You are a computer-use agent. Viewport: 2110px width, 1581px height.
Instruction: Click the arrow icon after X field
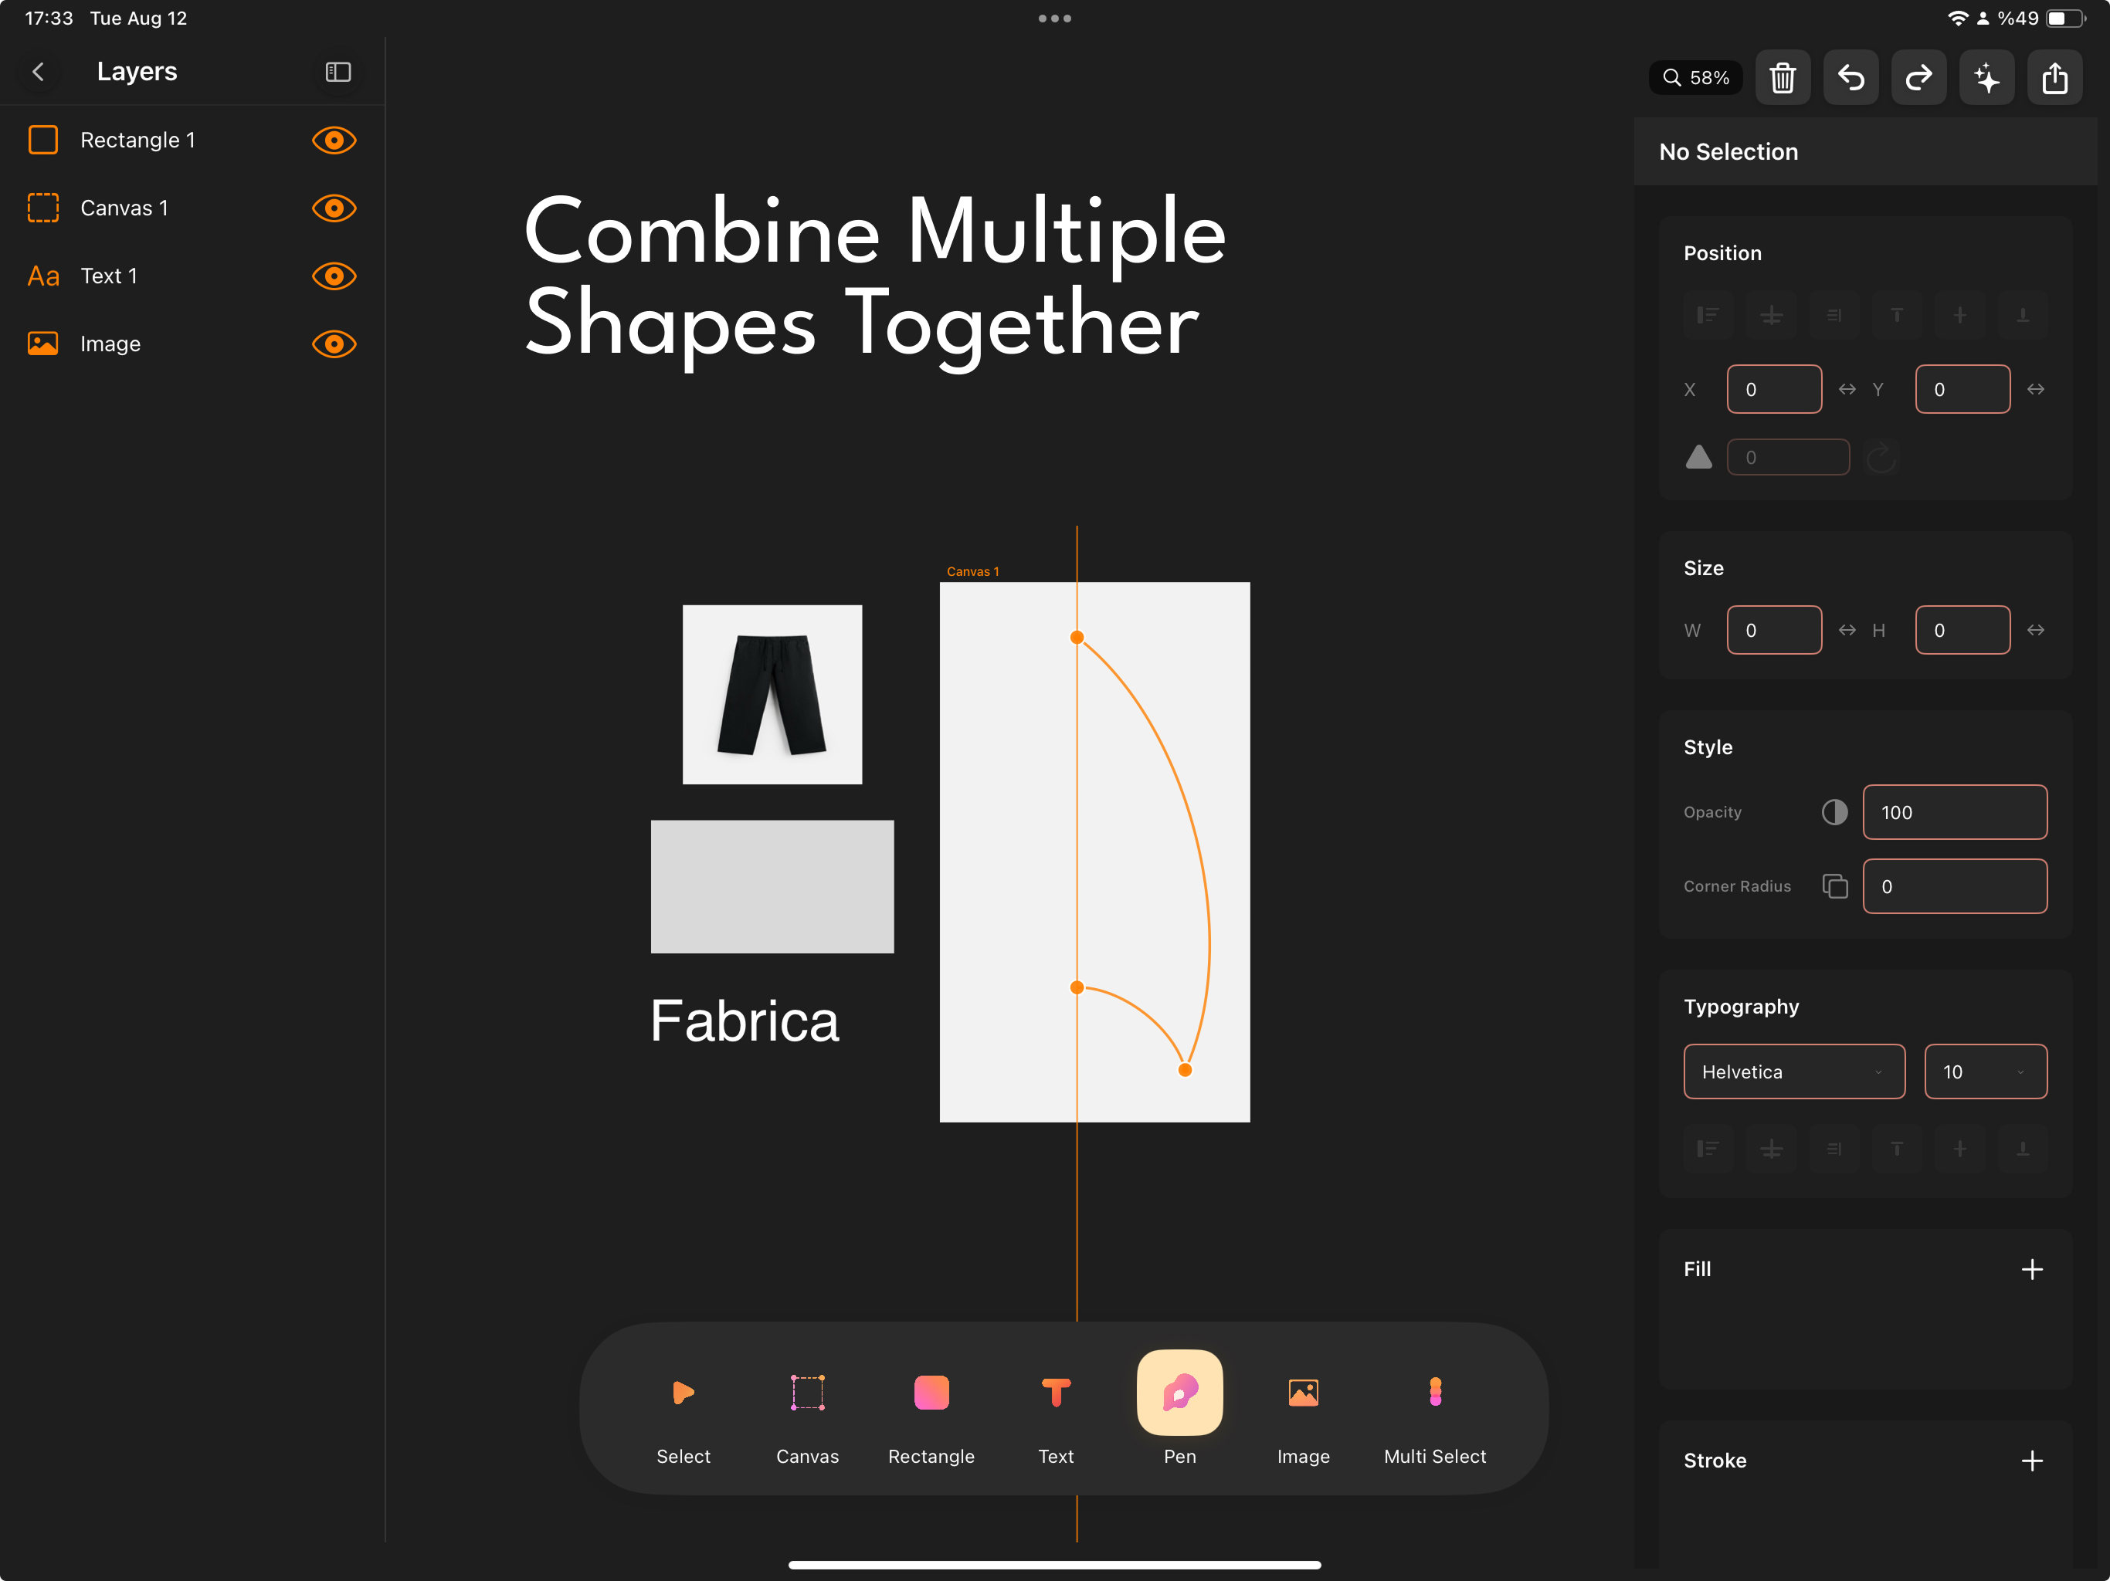click(1847, 389)
